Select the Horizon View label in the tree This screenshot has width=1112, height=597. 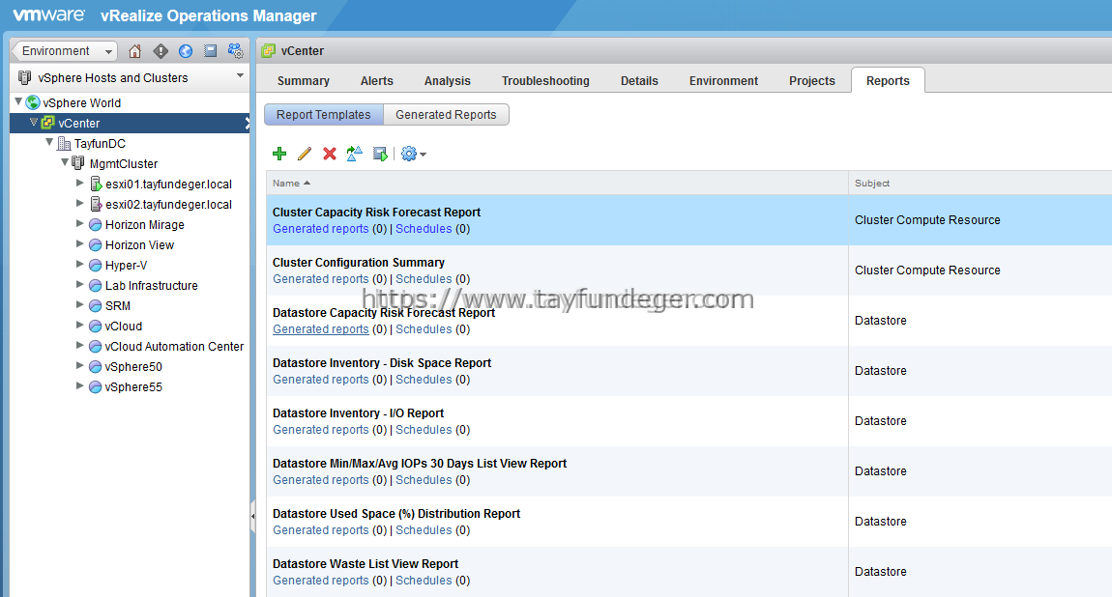[x=139, y=245]
